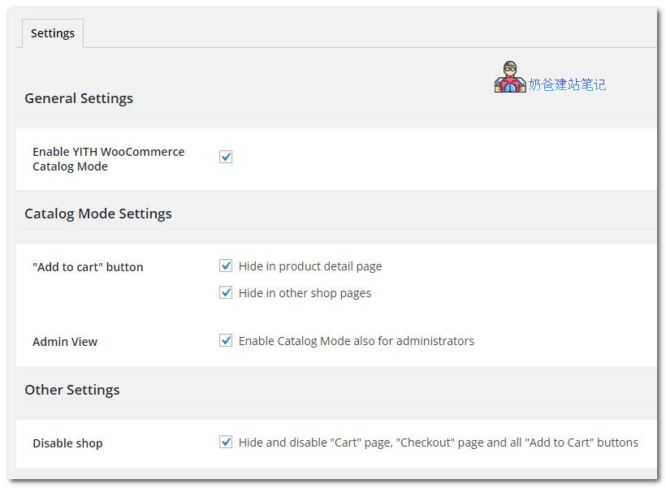The image size is (666, 488).
Task: Click the 'Admin View' row title
Action: pyautogui.click(x=65, y=342)
